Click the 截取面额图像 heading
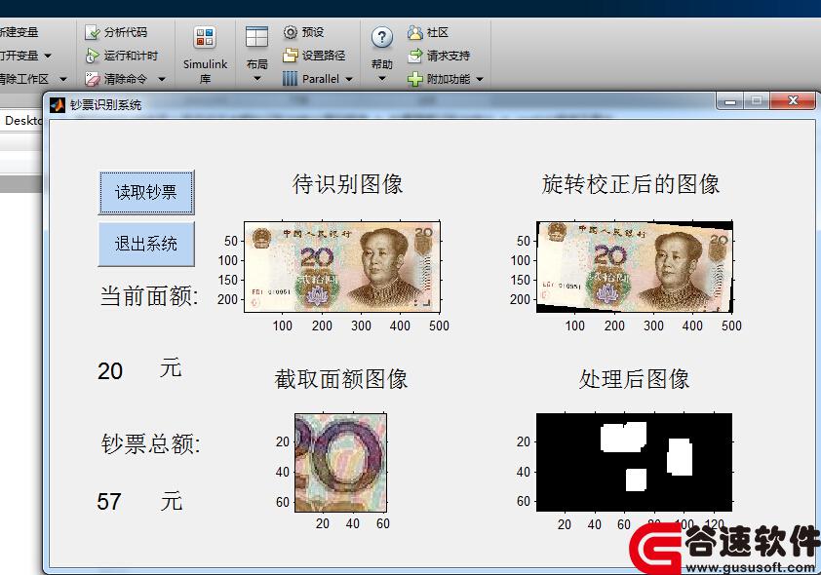Viewport: 821px width, 575px height. point(341,379)
